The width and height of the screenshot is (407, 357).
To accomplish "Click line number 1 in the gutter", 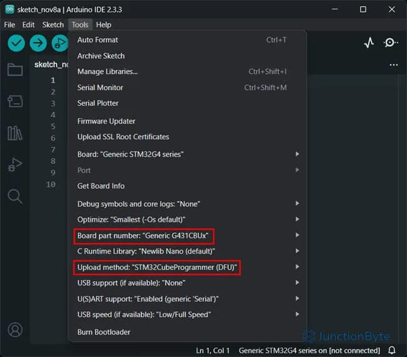I will point(53,80).
